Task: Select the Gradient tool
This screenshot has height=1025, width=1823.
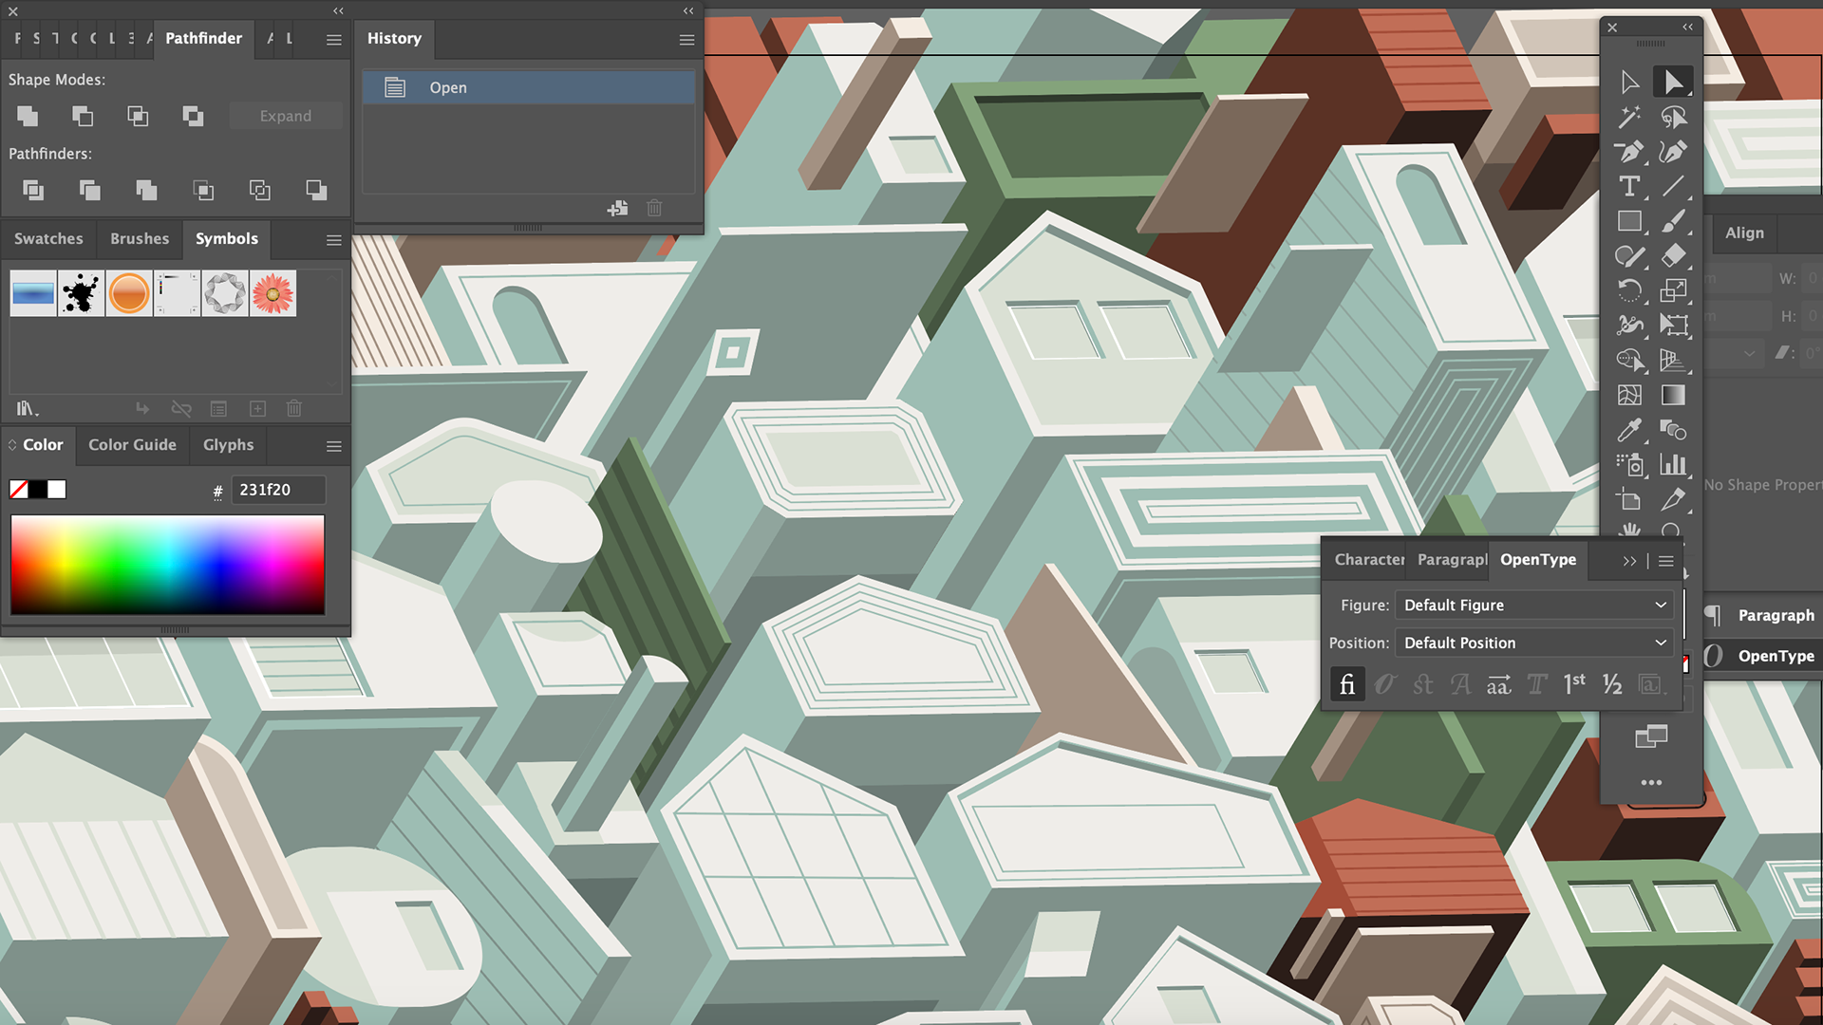Action: click(x=1673, y=395)
